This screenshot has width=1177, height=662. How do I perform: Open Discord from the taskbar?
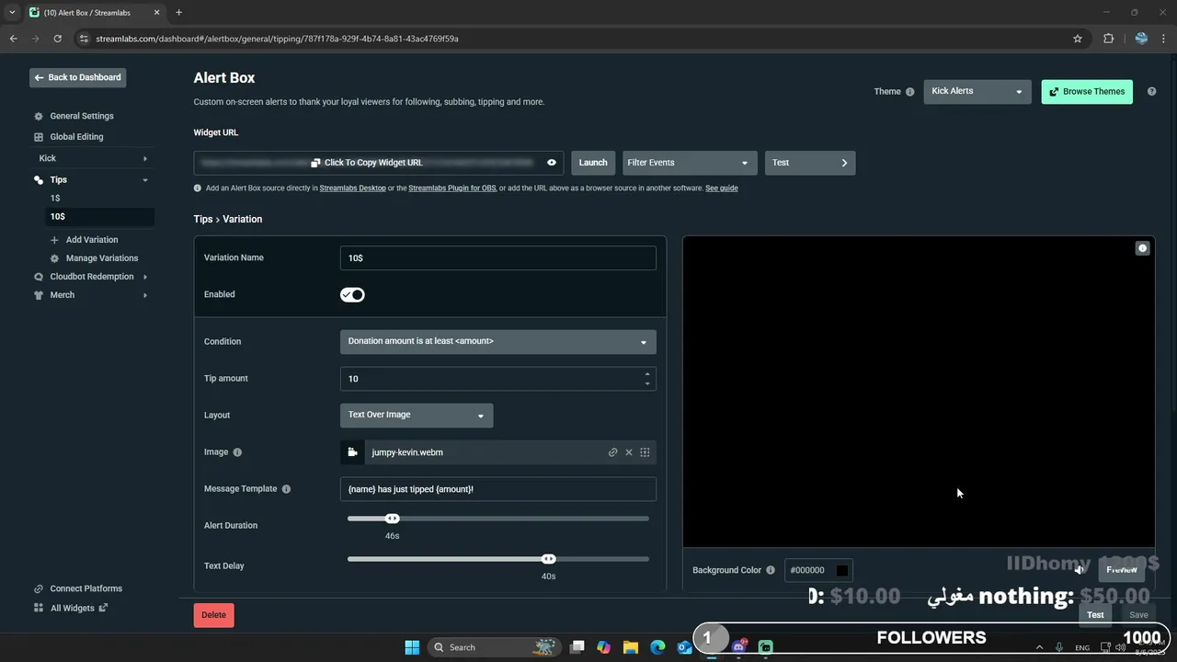(738, 647)
